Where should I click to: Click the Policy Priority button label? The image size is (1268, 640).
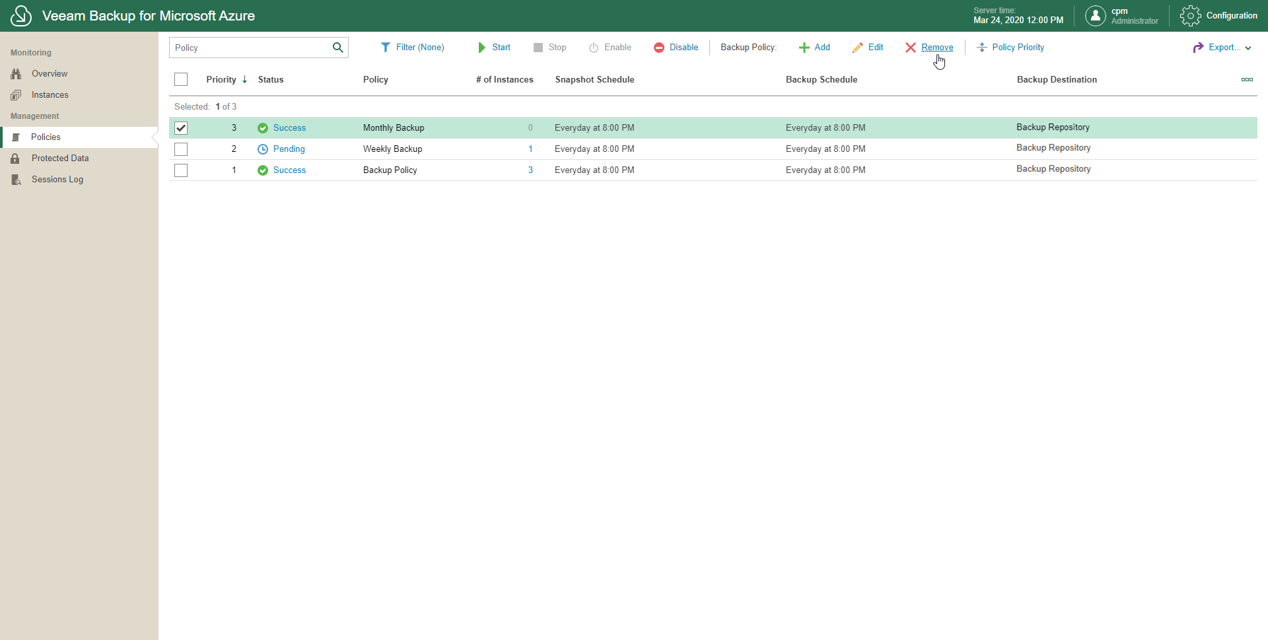1018,48
